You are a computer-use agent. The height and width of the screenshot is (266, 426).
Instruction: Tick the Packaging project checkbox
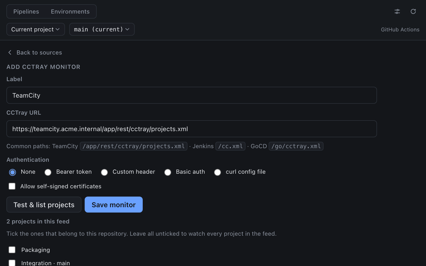point(12,250)
